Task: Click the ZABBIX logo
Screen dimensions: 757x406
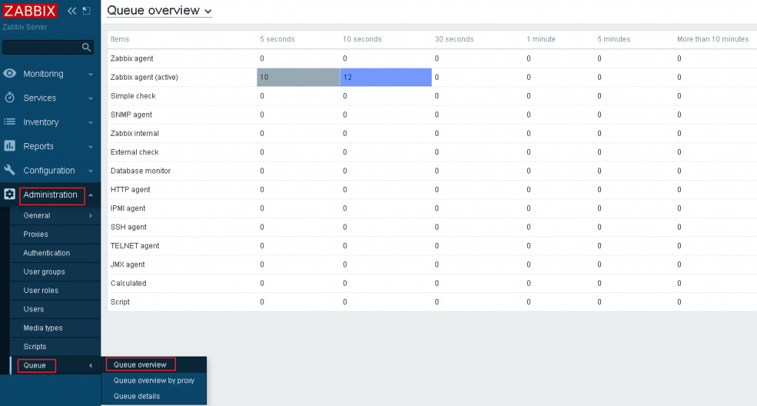Action: 30,10
